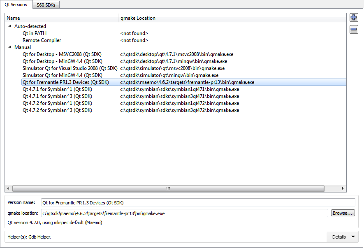This screenshot has width=364, height=248.
Task: Click the Name column header
Action: coord(62,18)
